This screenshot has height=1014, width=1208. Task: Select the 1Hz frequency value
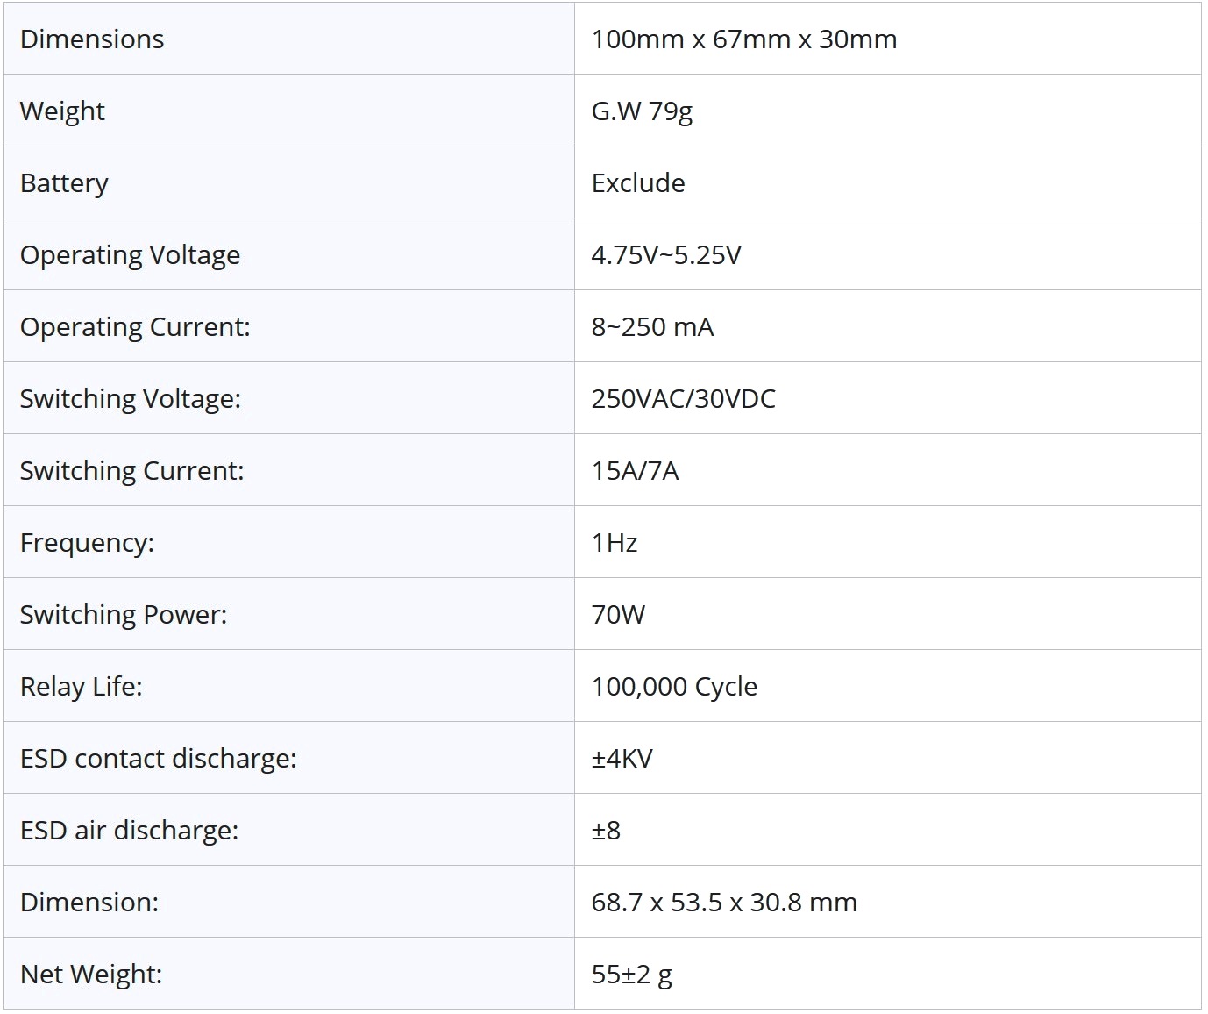tap(614, 543)
